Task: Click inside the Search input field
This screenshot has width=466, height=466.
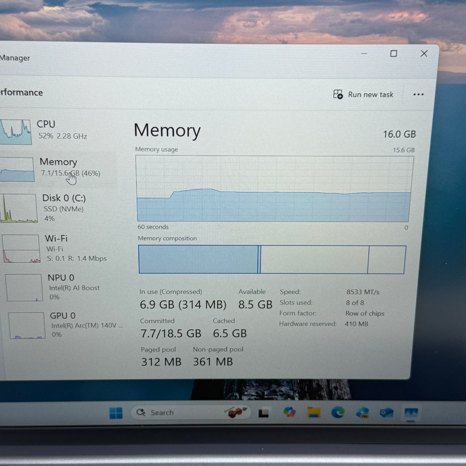Action: point(181,412)
